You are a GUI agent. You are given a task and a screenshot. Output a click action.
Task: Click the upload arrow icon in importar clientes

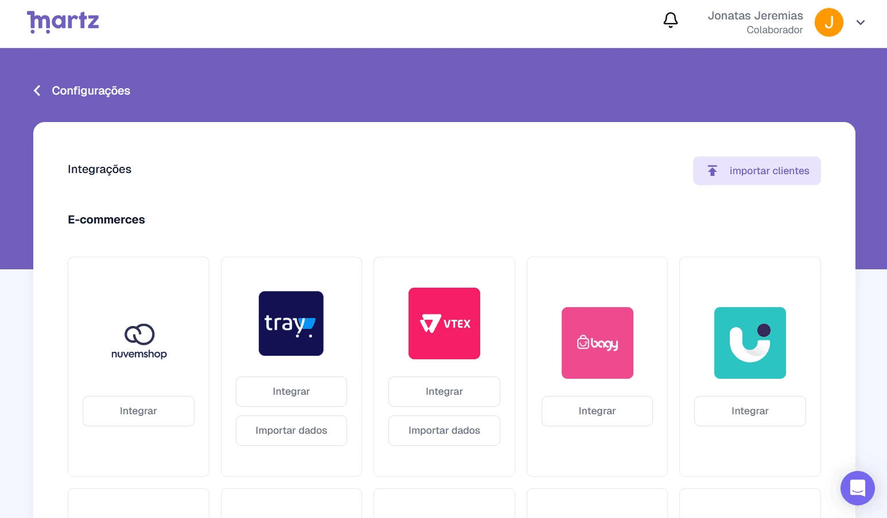[713, 171]
